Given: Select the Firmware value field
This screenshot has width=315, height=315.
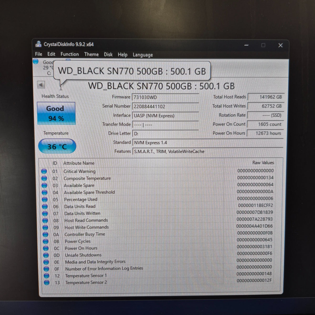Looking at the screenshot, I should pyautogui.click(x=165, y=97).
